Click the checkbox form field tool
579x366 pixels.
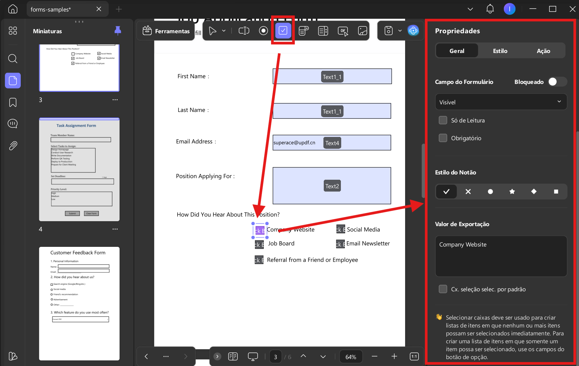pyautogui.click(x=283, y=31)
